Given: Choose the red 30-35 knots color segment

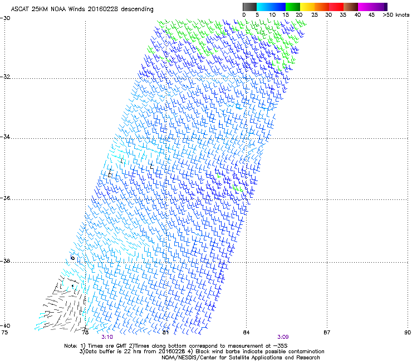Looking at the screenshot, I should (336, 7).
